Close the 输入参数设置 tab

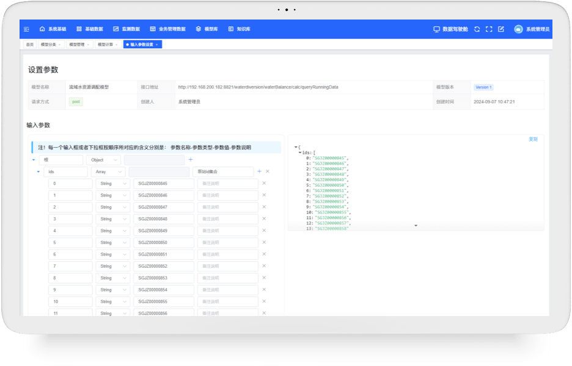[157, 45]
